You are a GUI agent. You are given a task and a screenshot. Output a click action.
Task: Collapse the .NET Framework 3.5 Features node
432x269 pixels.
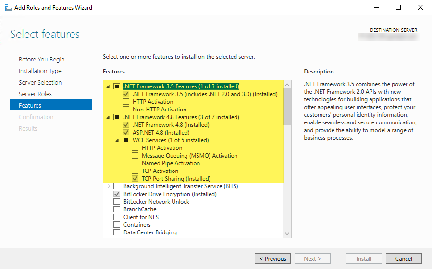[109, 86]
